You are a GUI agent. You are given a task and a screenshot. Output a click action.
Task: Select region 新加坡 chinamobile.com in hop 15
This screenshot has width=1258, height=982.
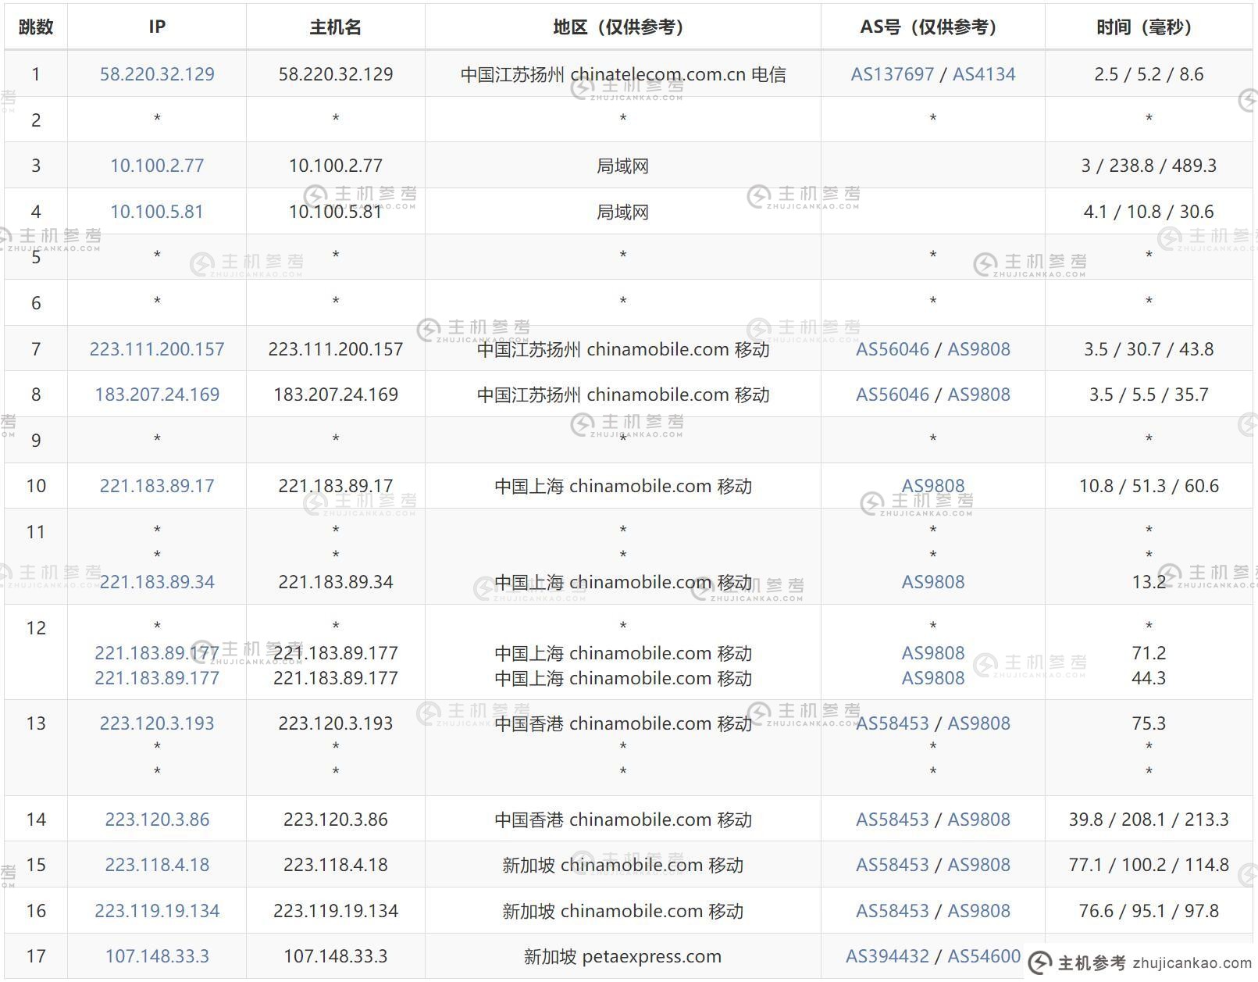click(623, 865)
